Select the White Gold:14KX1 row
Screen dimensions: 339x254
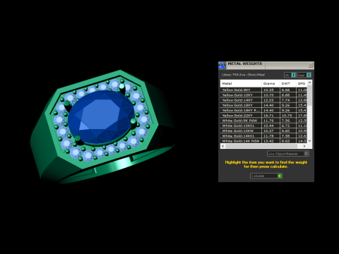(263, 136)
